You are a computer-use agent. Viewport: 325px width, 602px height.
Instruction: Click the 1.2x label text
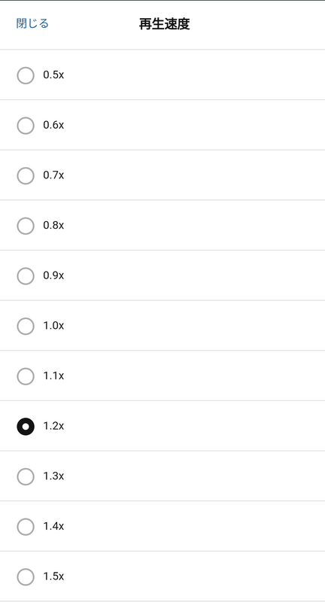click(x=53, y=426)
